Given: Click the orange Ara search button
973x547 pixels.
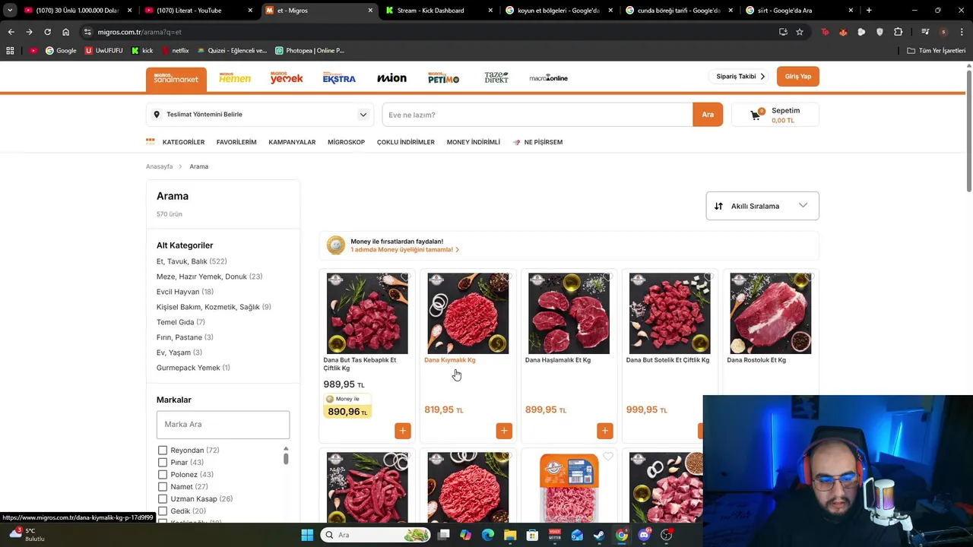Looking at the screenshot, I should 708,115.
